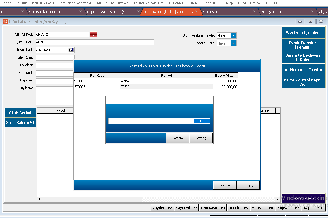Close the Cari Hareket Raporu - 2 tab
This screenshot has width=328, height=218.
81,11
